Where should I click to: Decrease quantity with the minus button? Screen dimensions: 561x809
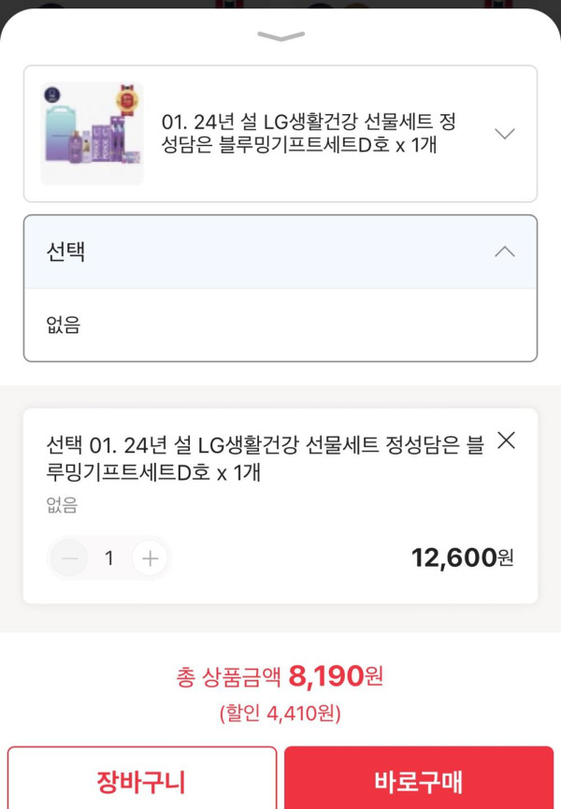(69, 558)
